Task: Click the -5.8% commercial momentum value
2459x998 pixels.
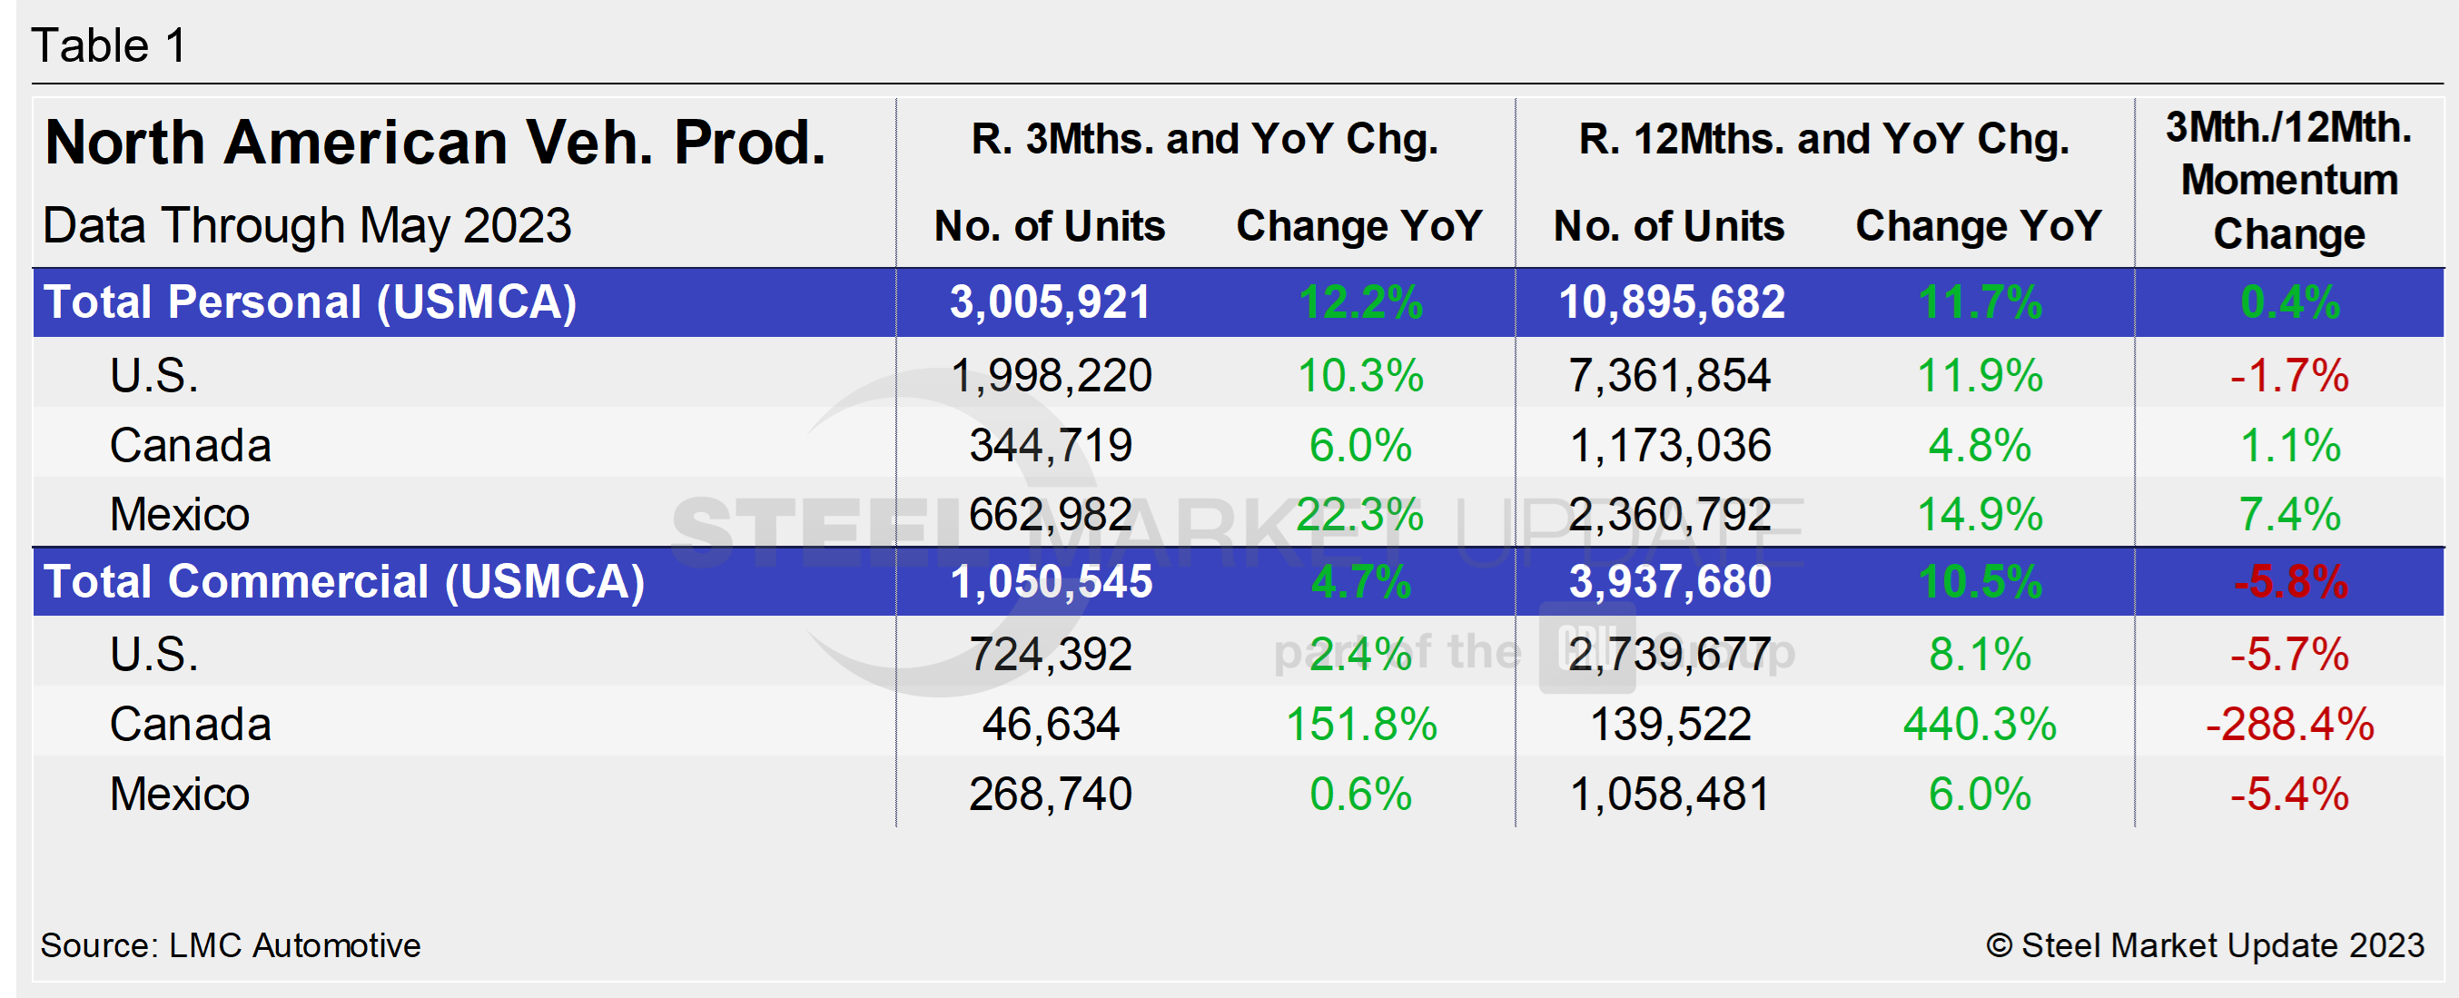Action: 2289,581
